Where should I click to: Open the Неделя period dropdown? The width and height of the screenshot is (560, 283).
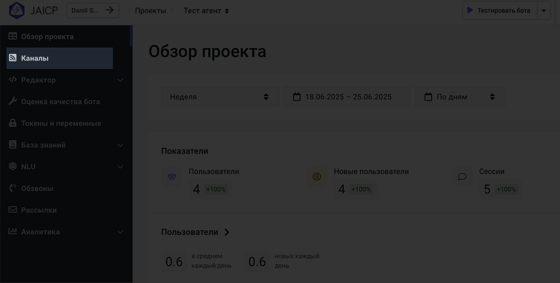220,97
